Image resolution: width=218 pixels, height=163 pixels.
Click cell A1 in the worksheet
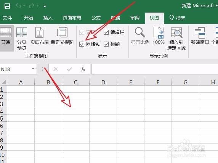click(x=21, y=89)
